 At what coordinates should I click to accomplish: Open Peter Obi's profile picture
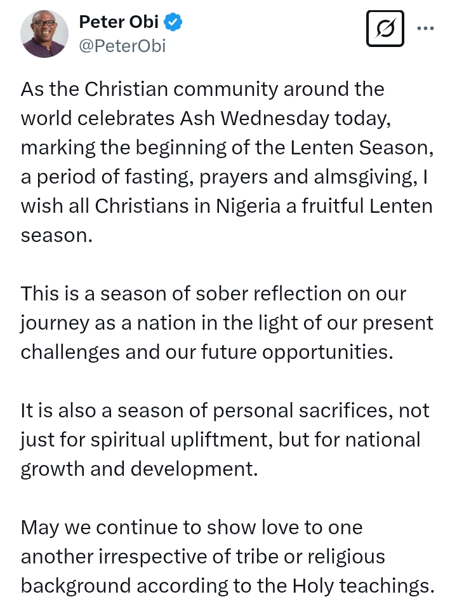point(44,34)
